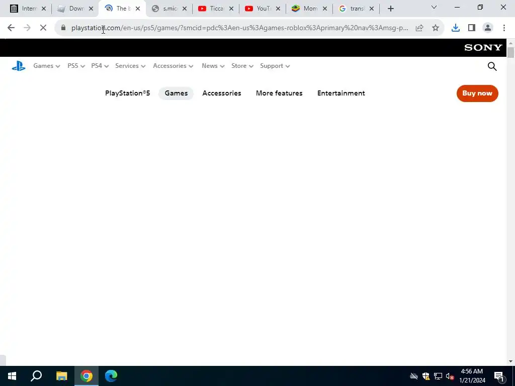
Task: Toggle the Chrome side panel icon
Action: pyautogui.click(x=472, y=28)
